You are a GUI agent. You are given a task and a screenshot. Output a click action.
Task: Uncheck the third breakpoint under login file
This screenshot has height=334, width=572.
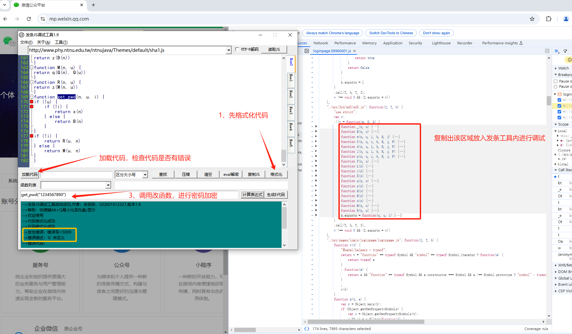pos(559,112)
